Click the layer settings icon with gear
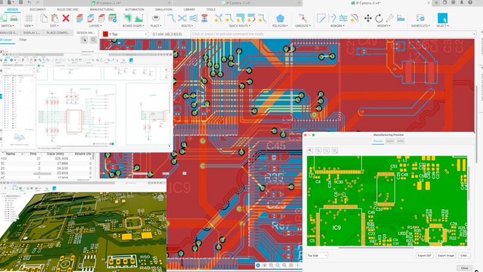The image size is (483, 272). pyautogui.click(x=112, y=18)
